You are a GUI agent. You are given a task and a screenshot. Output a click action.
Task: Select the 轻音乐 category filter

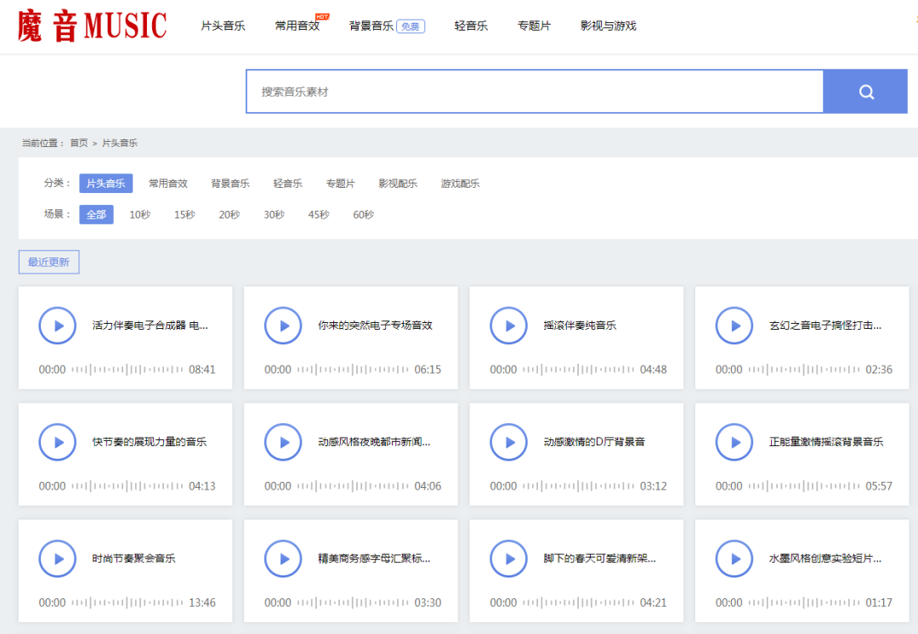(287, 184)
